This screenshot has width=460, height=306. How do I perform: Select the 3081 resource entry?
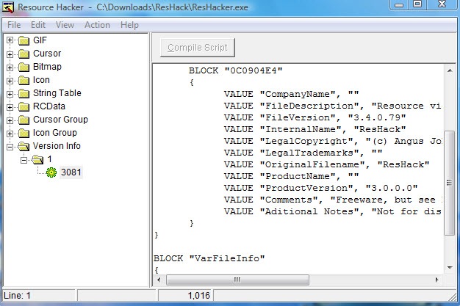pos(71,172)
